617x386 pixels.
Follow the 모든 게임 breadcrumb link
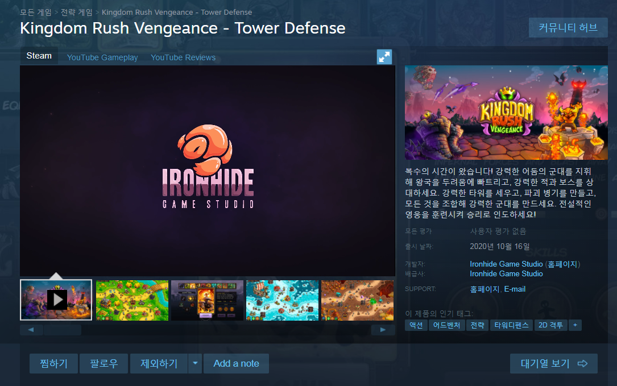36,12
